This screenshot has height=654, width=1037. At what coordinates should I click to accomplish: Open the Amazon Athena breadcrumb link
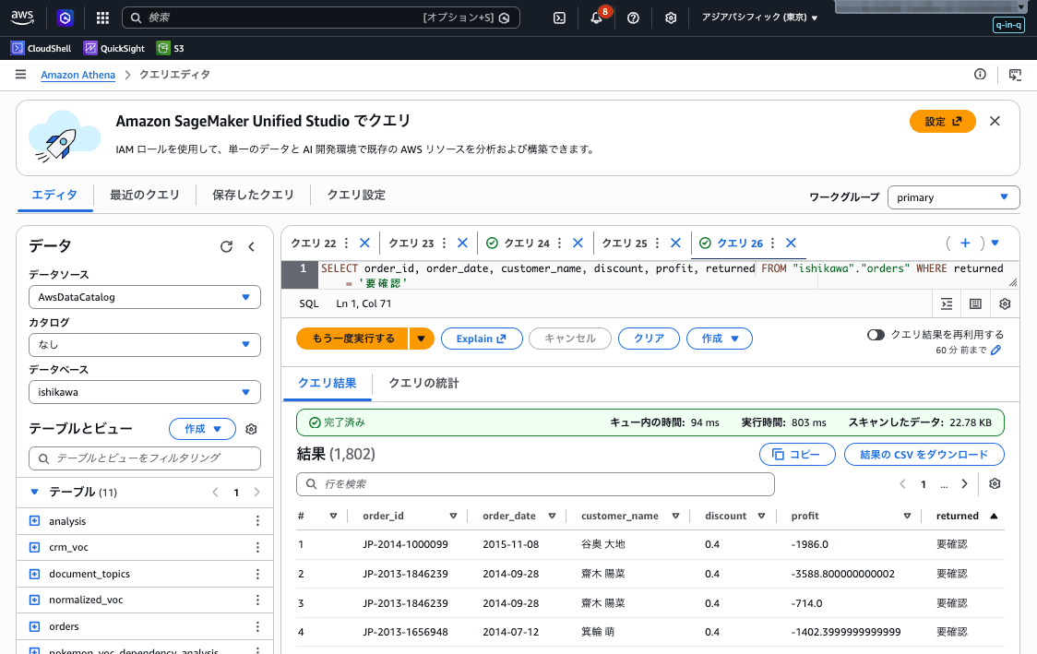[78, 75]
